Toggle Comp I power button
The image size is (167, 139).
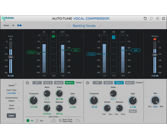(x=27, y=83)
